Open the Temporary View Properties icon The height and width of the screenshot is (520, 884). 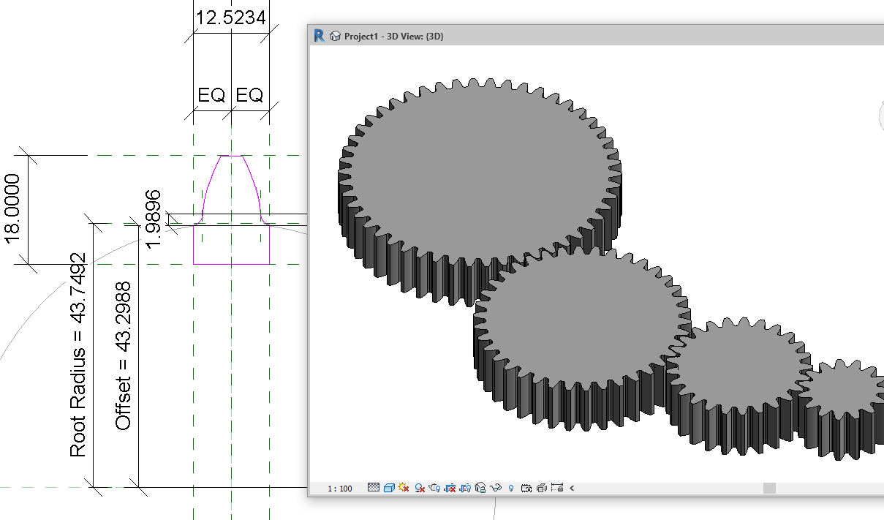pos(526,487)
